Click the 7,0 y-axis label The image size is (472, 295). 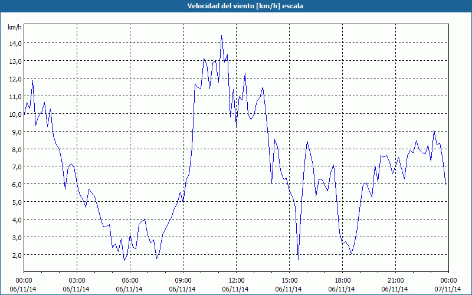(x=17, y=167)
